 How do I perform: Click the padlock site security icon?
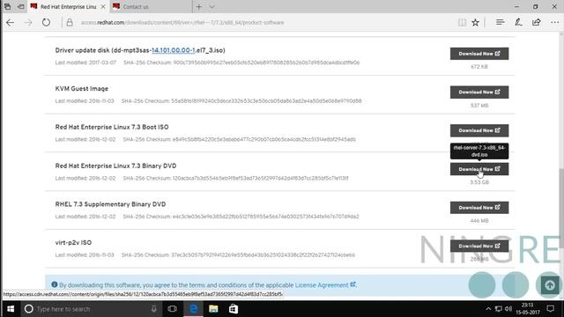70,22
